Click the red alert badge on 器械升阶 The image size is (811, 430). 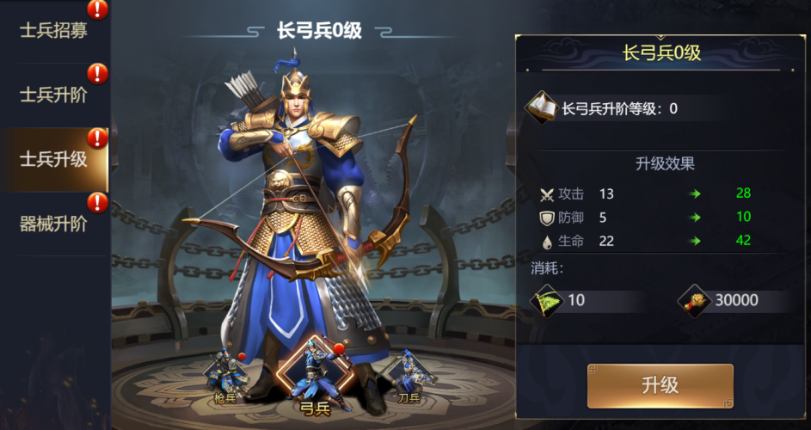(x=97, y=202)
